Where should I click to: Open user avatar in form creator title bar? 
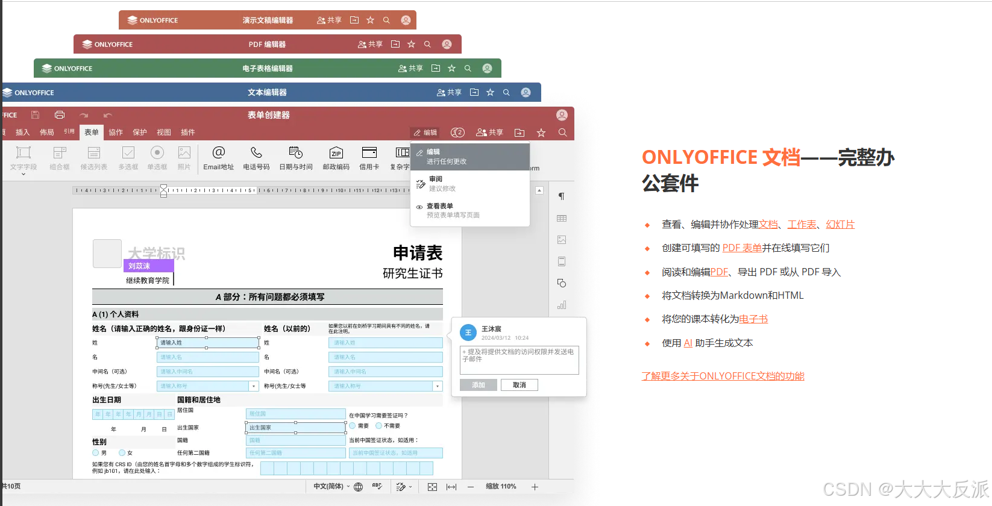pos(562,115)
